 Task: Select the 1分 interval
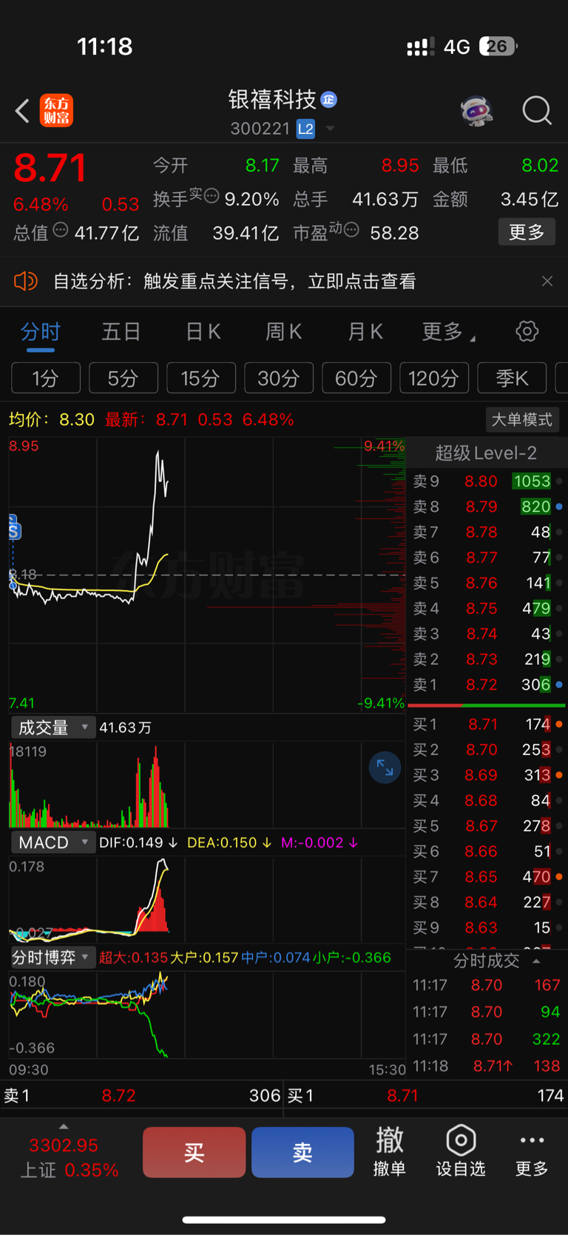coord(46,378)
